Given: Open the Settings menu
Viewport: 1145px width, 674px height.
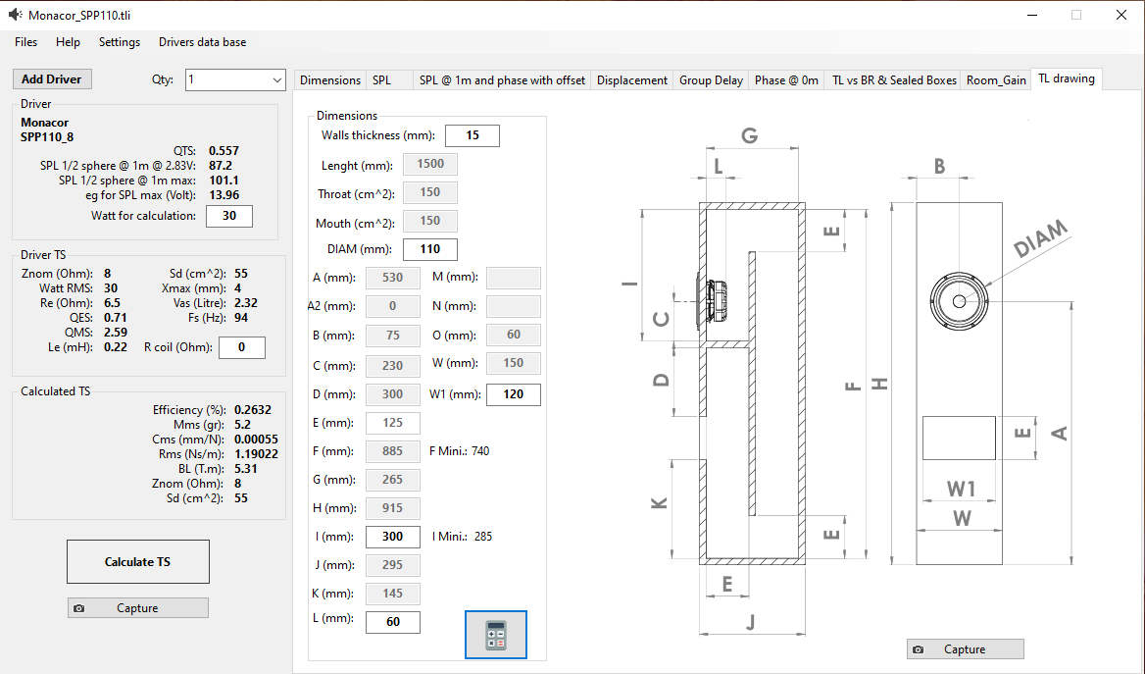Looking at the screenshot, I should tap(120, 42).
